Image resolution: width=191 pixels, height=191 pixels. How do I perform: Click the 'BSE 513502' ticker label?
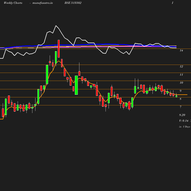coord(73,3)
